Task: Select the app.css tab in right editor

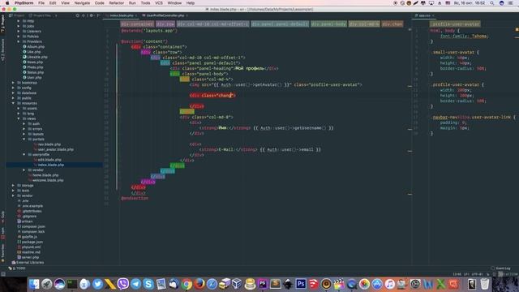Action: tap(424, 15)
